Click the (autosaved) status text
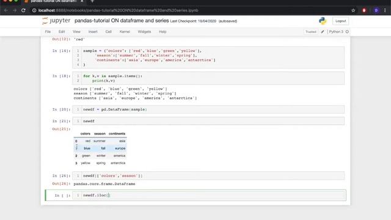The image size is (391, 220). coord(228,21)
